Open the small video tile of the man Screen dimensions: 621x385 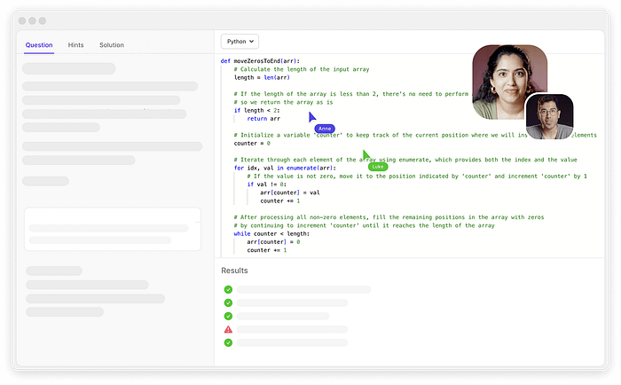(x=549, y=117)
